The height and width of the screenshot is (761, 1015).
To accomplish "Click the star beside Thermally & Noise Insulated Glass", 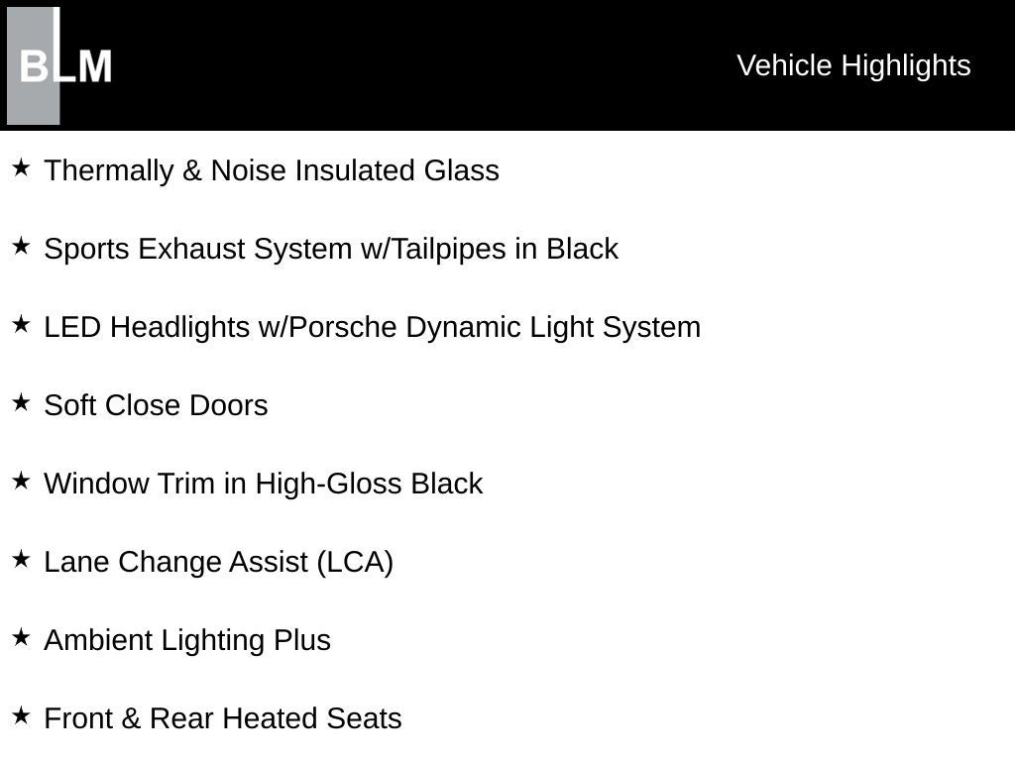I will coord(21,168).
